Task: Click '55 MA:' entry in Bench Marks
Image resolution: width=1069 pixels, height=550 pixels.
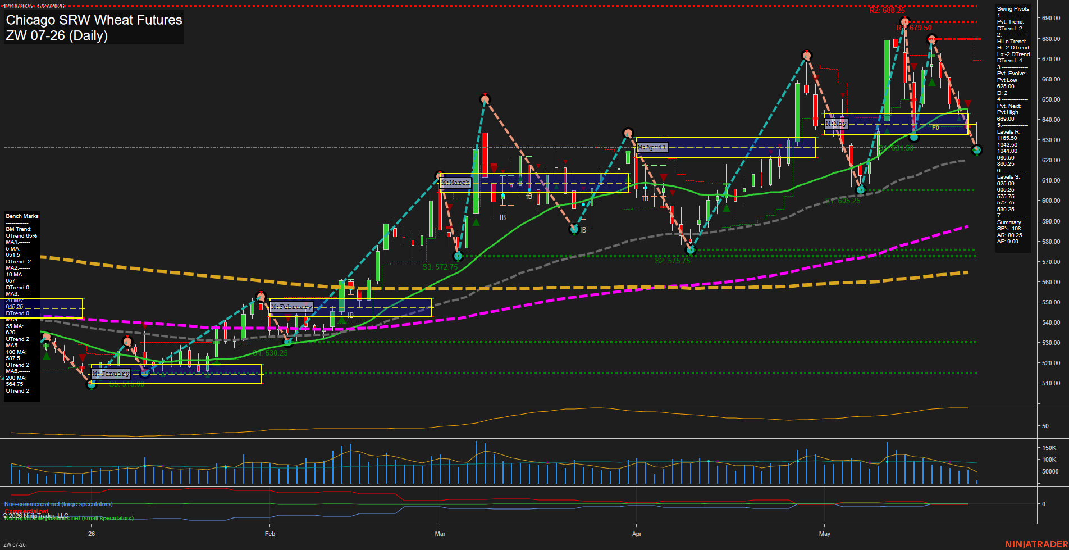Action: 15,326
